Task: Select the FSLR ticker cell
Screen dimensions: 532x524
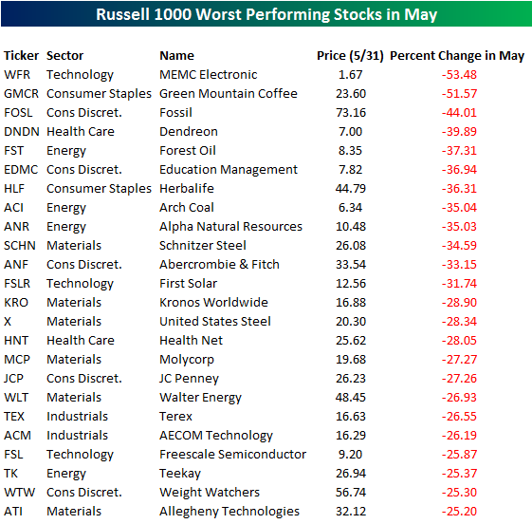Action: click(x=17, y=284)
